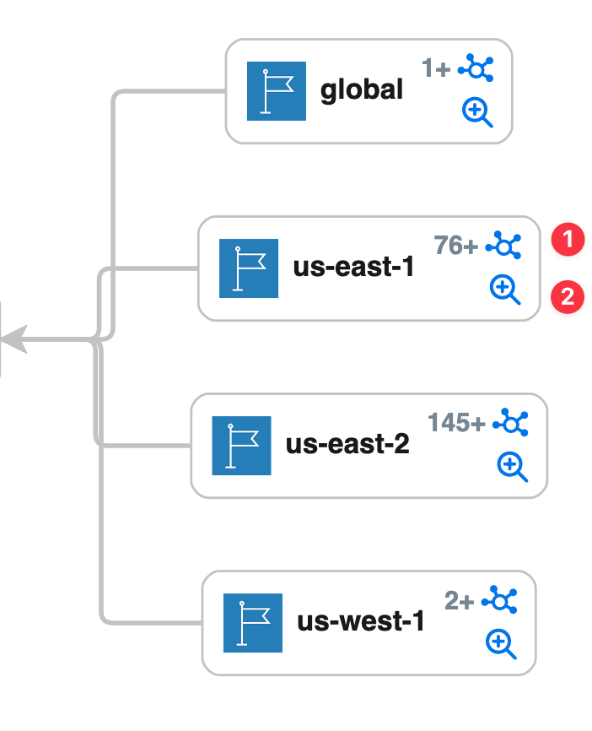592x731 pixels.
Task: Click the magnifier icon on us-west-1 node
Action: click(x=500, y=644)
